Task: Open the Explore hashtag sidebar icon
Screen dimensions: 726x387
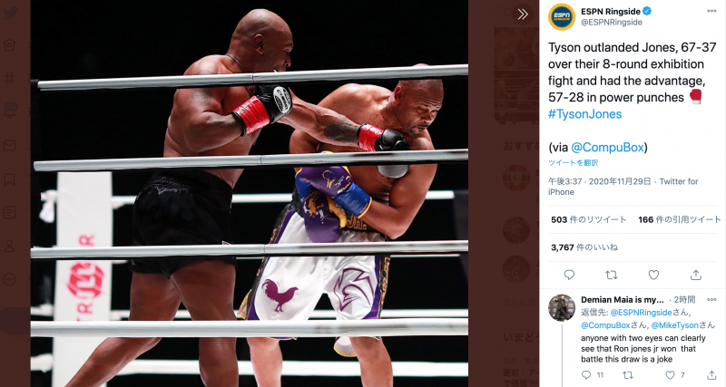Action: click(10, 79)
